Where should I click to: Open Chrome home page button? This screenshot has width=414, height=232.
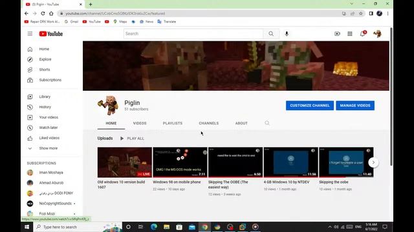(x=51, y=14)
